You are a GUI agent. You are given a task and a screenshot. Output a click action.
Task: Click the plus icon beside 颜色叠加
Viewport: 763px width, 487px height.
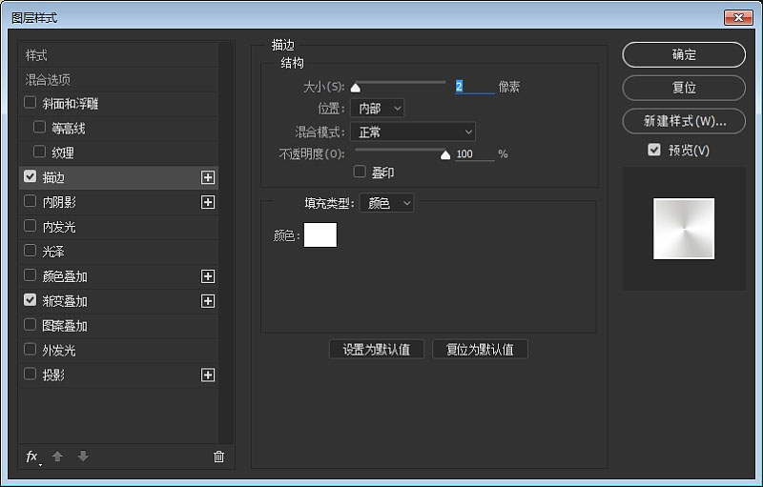[x=208, y=276]
